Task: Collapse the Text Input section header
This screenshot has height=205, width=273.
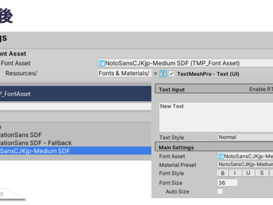Action: tap(214, 89)
